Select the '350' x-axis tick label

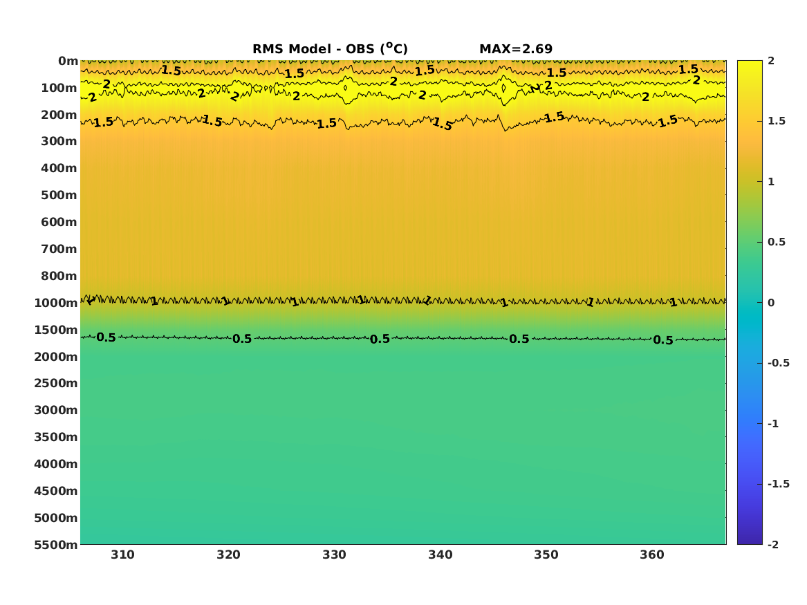coord(546,555)
